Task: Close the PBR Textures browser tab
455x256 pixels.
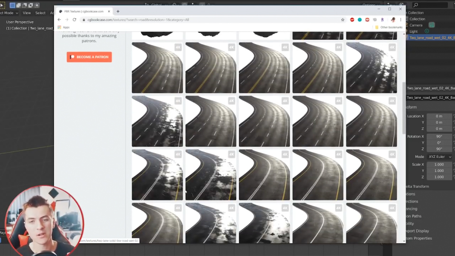Action: [109, 11]
